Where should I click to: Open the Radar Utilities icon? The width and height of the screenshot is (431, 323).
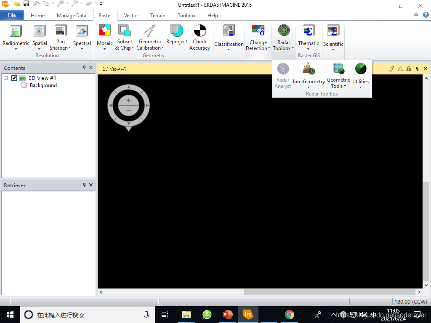pyautogui.click(x=361, y=69)
